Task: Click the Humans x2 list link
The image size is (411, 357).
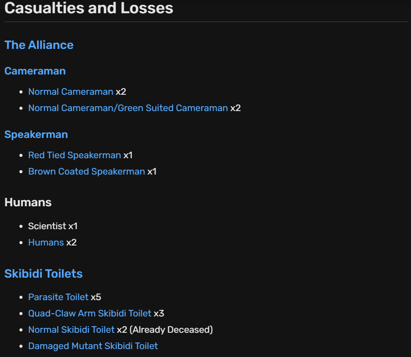Action: tap(46, 242)
